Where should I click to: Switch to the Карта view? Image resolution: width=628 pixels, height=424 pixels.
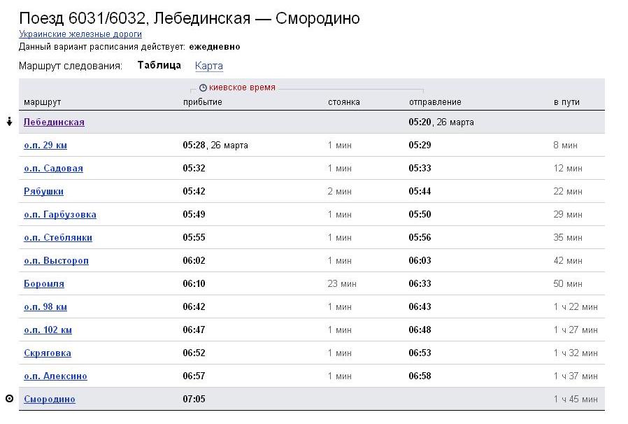click(x=209, y=66)
